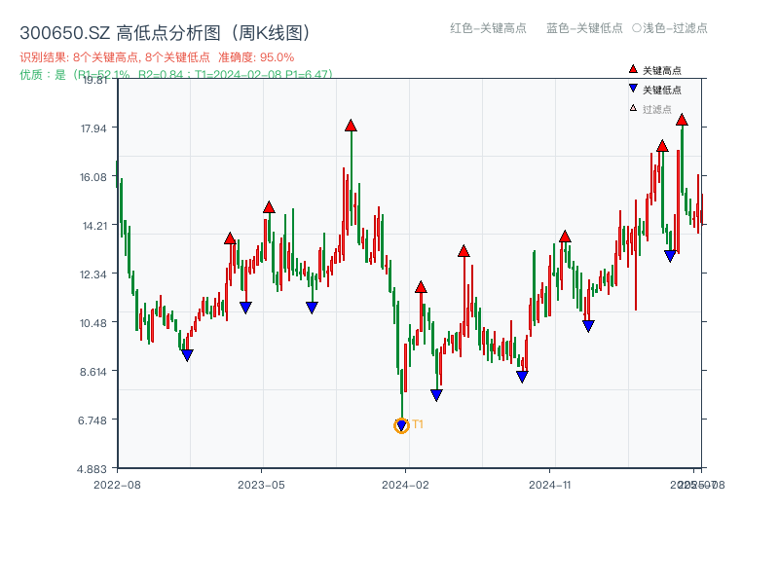Viewport: 779px width, 584px height.
Task: Click the blue 关键低点 triangle in the chart legend
Action: [633, 90]
